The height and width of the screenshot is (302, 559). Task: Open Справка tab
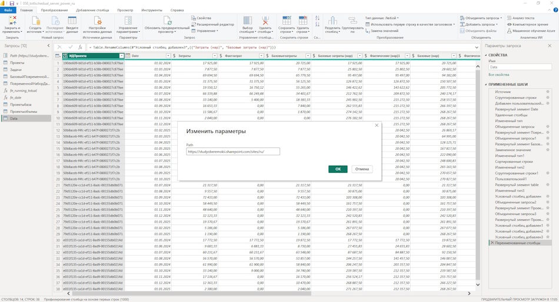[177, 11]
